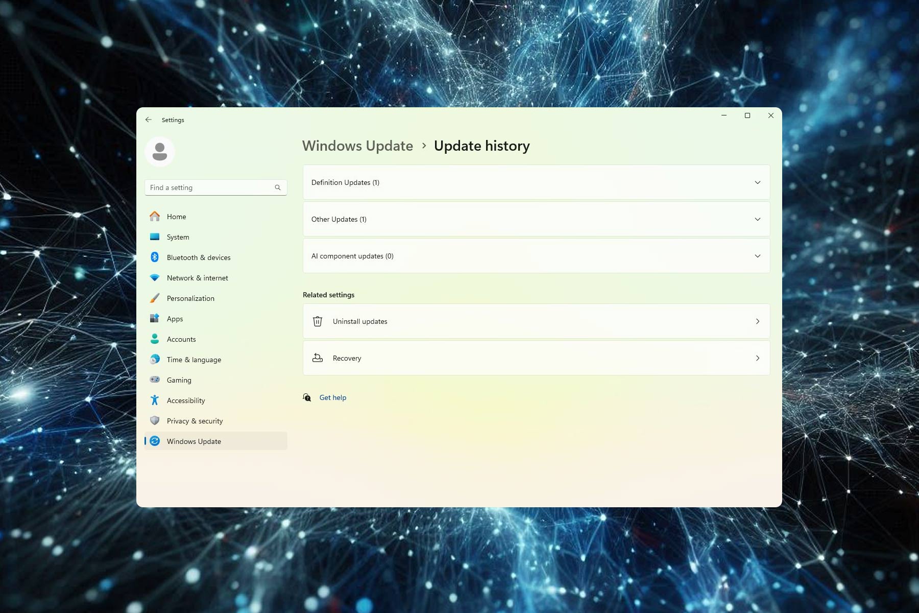The width and height of the screenshot is (919, 613).
Task: Click the Accessibility figure icon
Action: [x=155, y=400]
